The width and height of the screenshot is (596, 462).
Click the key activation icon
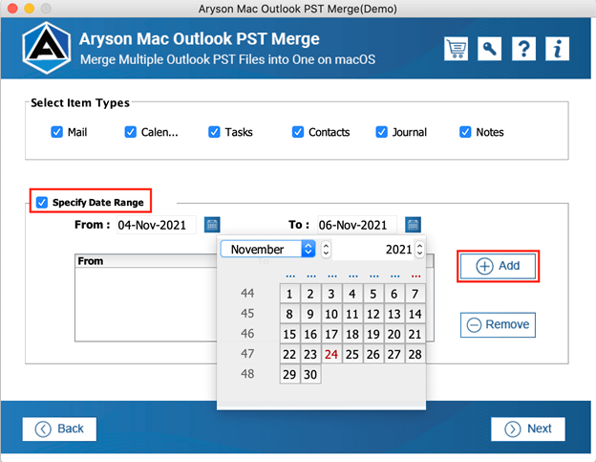[489, 49]
